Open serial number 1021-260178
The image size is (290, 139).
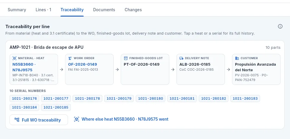[x=88, y=98]
